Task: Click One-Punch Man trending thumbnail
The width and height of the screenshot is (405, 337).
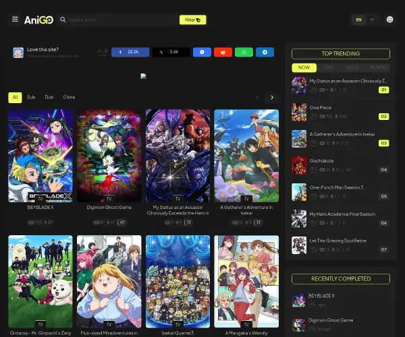Action: (x=299, y=192)
